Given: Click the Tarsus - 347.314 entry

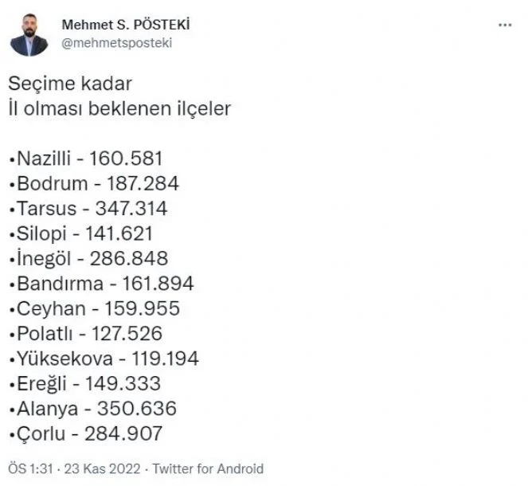Looking at the screenshot, I should pos(88,209).
